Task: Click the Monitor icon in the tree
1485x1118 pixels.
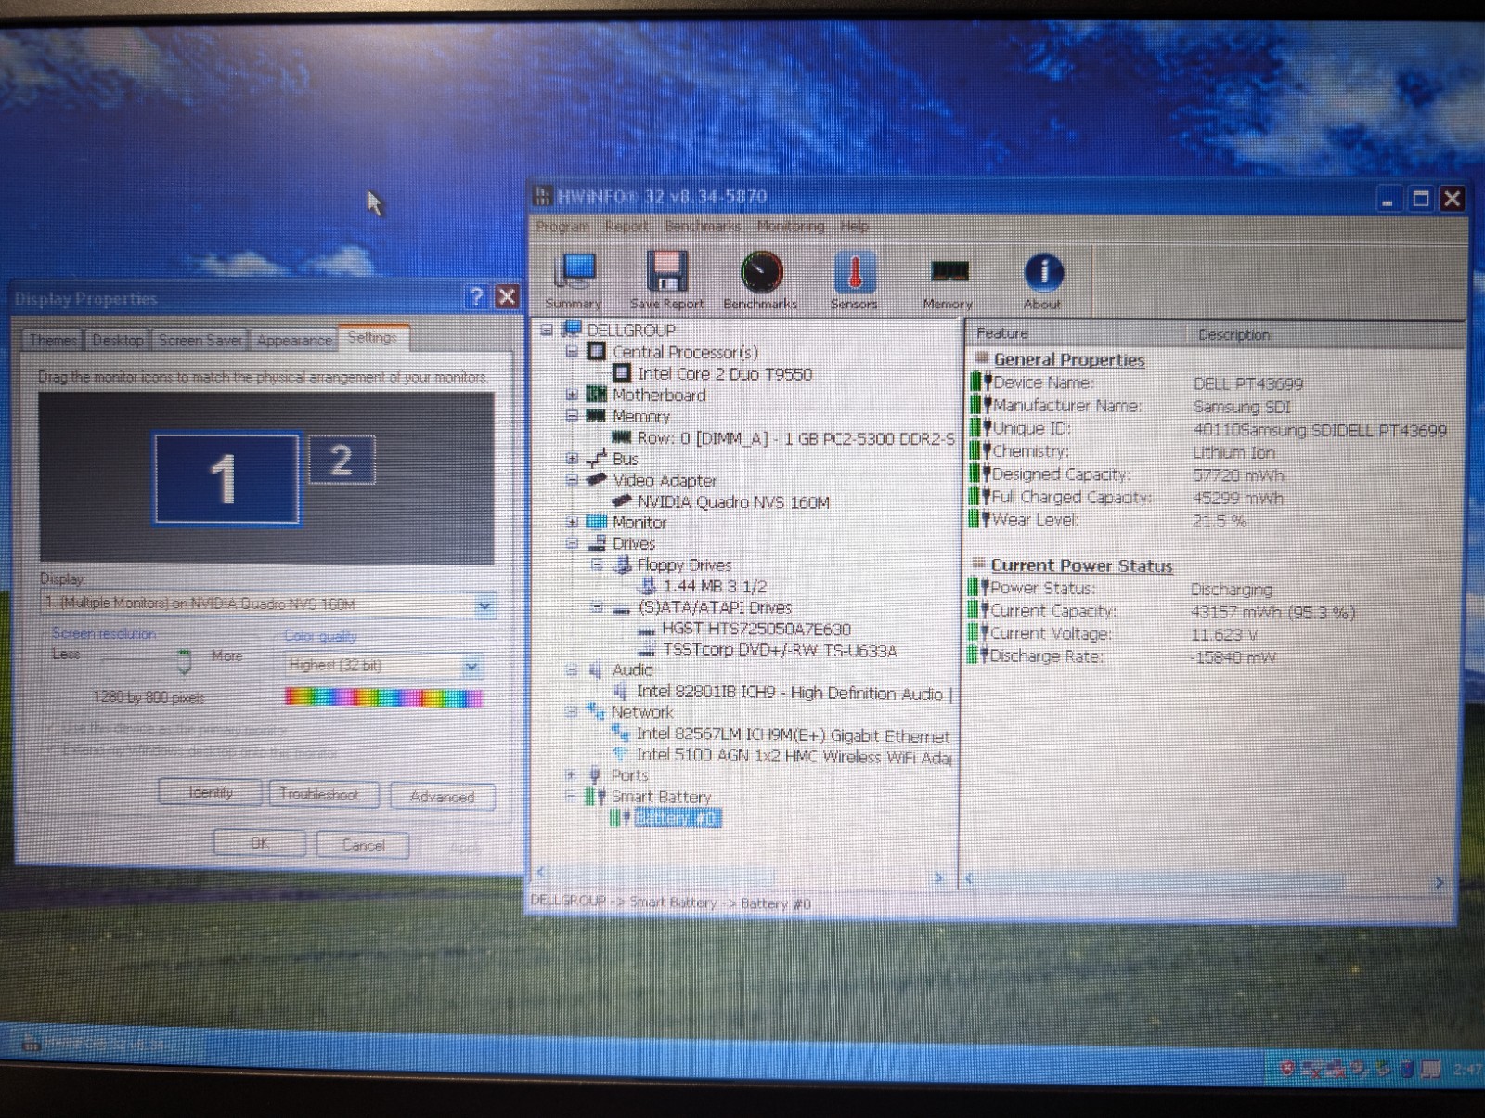Action: tap(597, 522)
